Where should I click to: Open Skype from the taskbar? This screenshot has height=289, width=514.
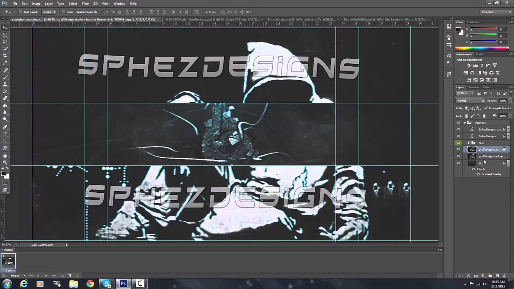click(x=107, y=284)
